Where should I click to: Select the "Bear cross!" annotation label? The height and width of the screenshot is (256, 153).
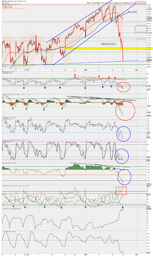click(x=132, y=12)
